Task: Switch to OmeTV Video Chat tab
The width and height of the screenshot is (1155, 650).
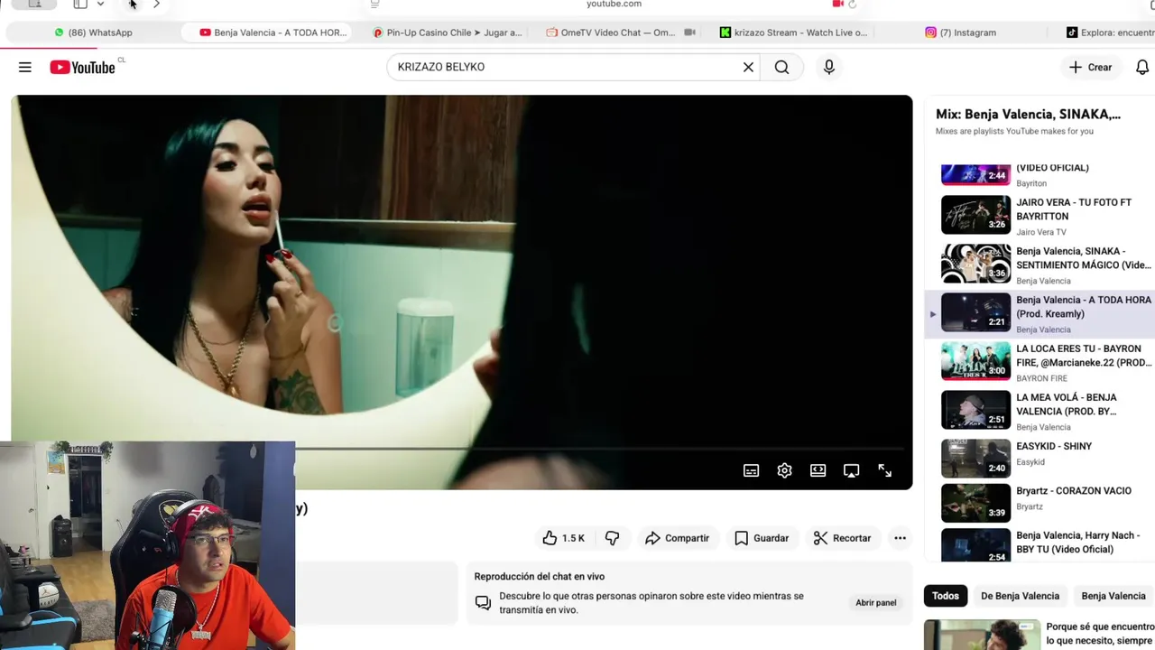Action: (x=621, y=32)
